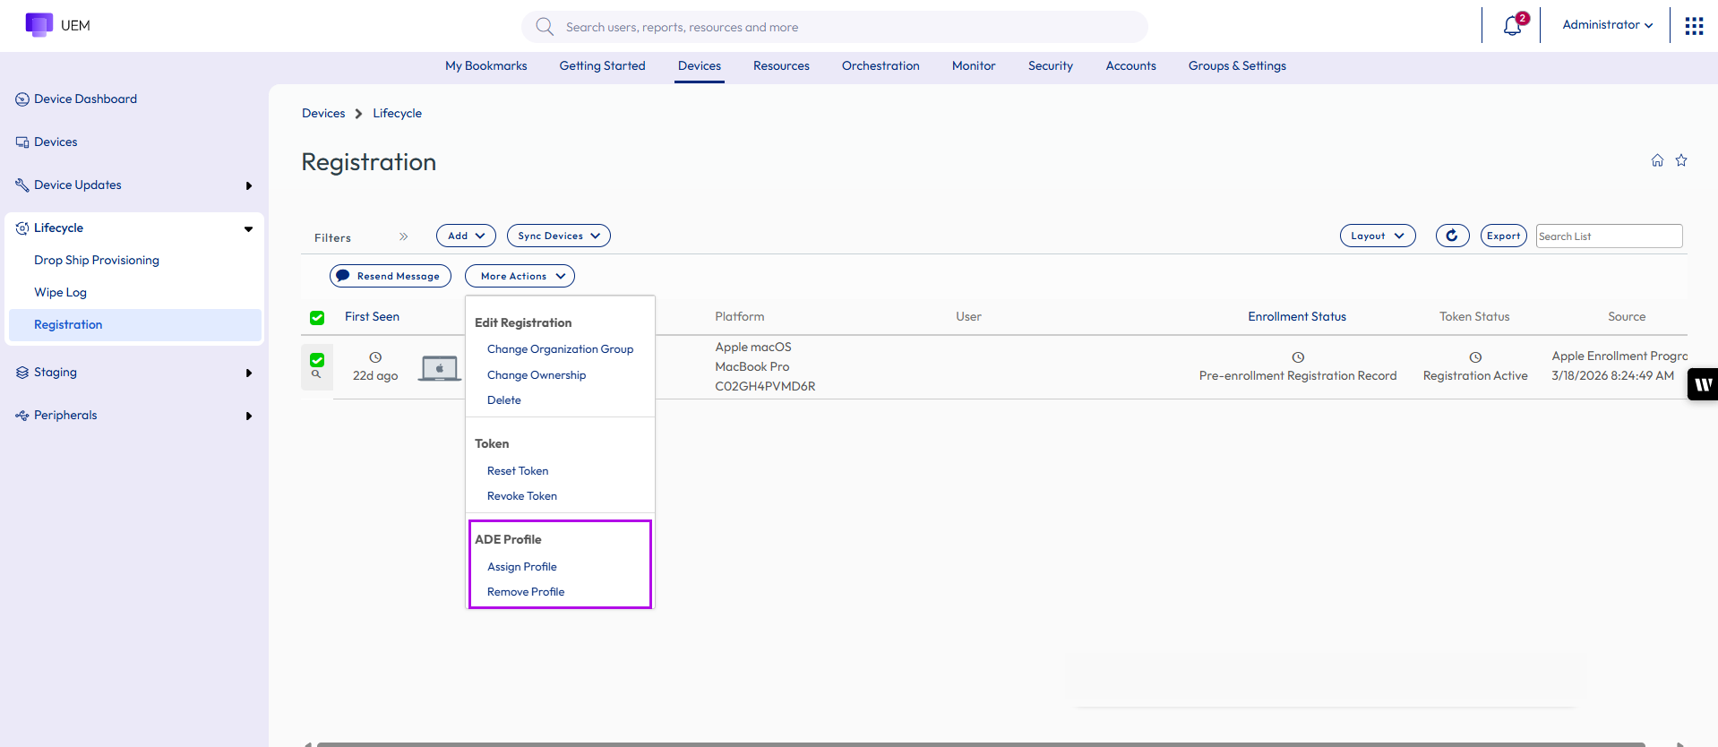Click the magnifier icon under row checkbox
Screen dimensions: 1718x747
[x=316, y=374]
